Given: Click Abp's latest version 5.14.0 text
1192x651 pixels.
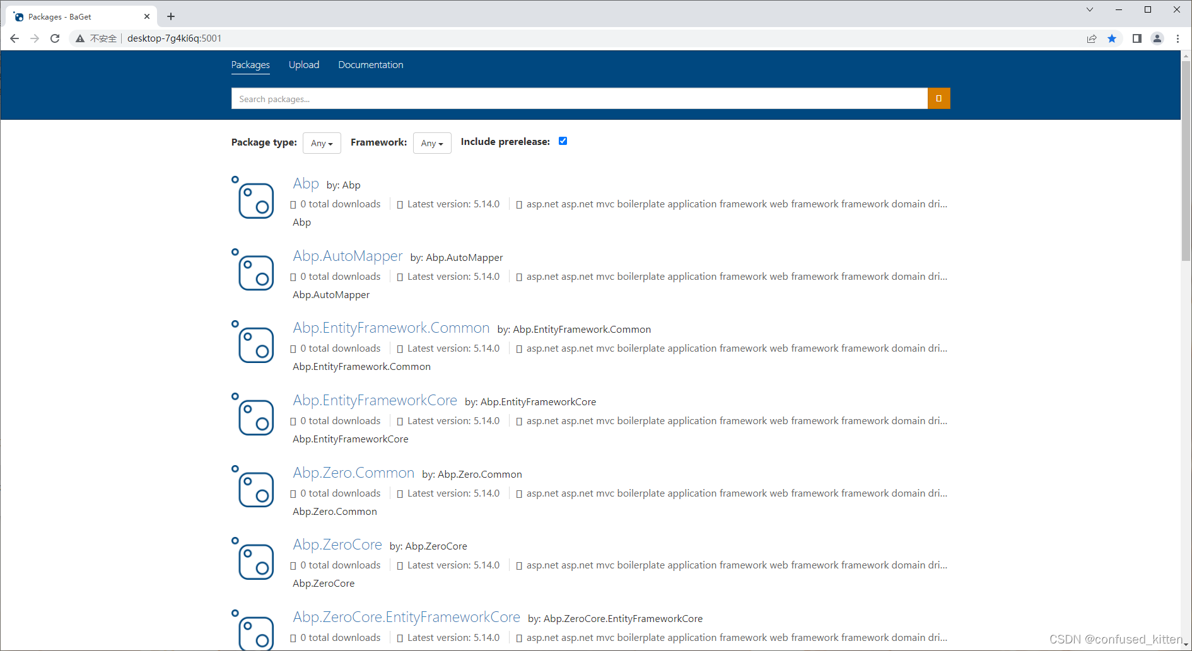Looking at the screenshot, I should point(453,204).
